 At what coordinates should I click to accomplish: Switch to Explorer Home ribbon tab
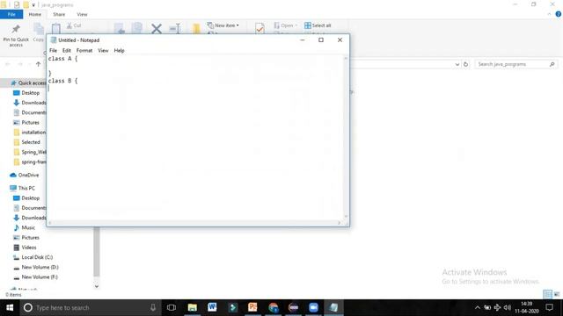35,14
